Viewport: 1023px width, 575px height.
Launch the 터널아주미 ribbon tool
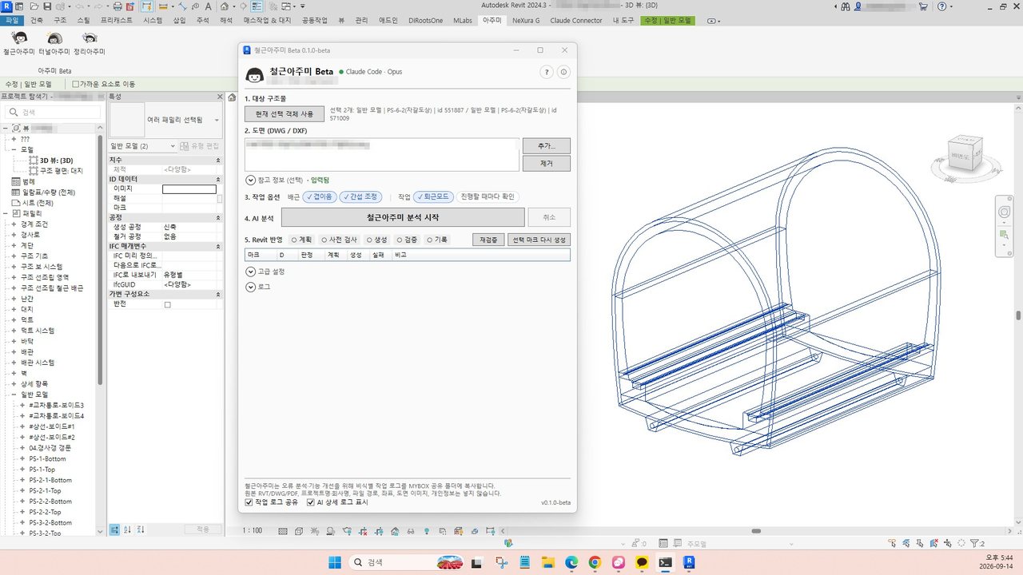tap(54, 43)
